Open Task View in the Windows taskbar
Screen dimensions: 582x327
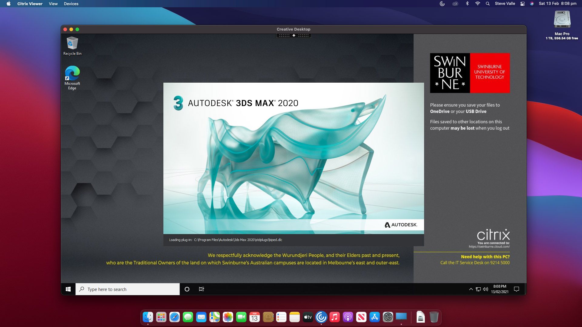pos(202,289)
